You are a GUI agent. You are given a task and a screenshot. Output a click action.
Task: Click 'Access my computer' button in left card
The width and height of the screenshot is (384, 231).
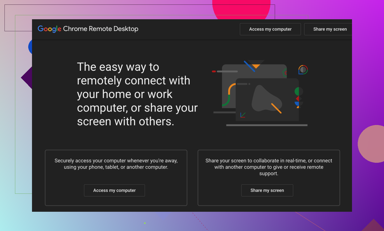114,190
